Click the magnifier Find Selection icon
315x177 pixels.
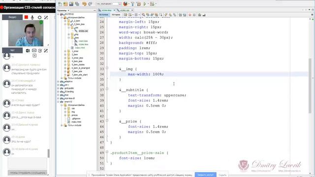point(143,15)
